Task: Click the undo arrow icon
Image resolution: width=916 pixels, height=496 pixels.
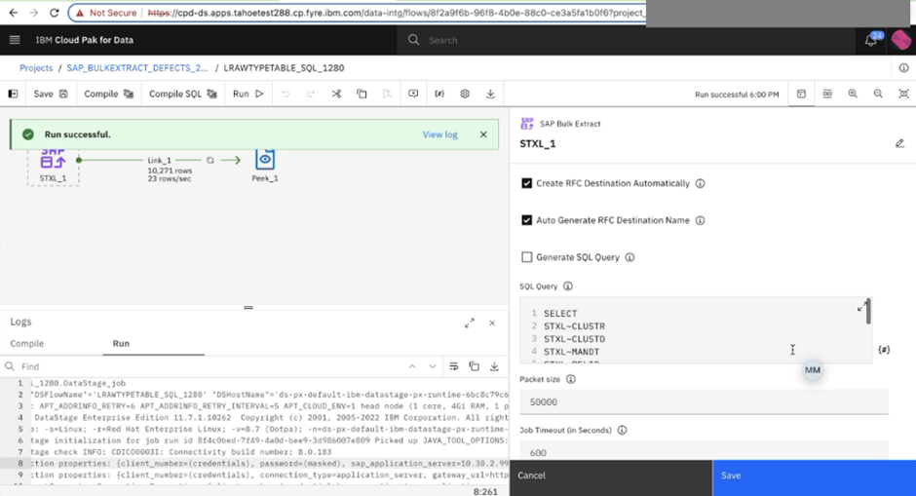Action: [x=286, y=94]
